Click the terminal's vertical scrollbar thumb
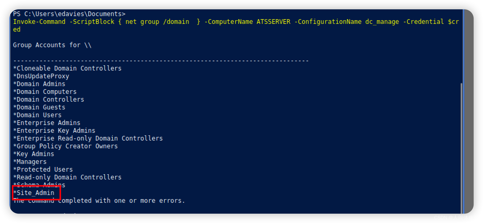This screenshot has height=223, width=483. [x=461, y=148]
